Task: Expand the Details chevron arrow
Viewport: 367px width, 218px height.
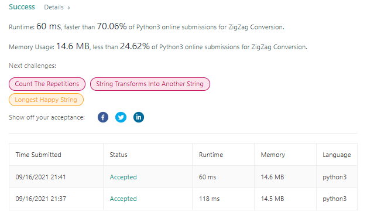Action: pos(69,8)
